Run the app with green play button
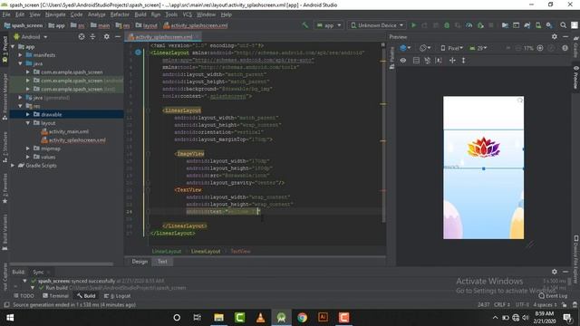Image resolution: width=580 pixels, height=326 pixels. click(413, 25)
